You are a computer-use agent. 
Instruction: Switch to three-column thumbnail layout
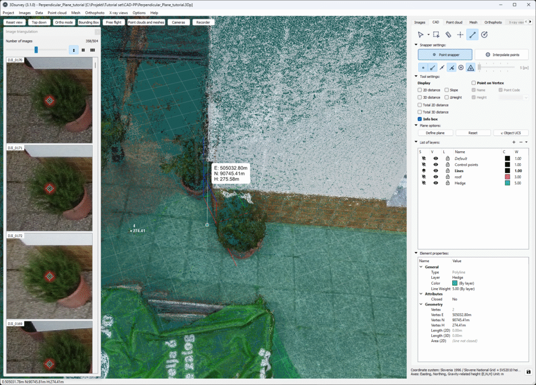(x=92, y=50)
